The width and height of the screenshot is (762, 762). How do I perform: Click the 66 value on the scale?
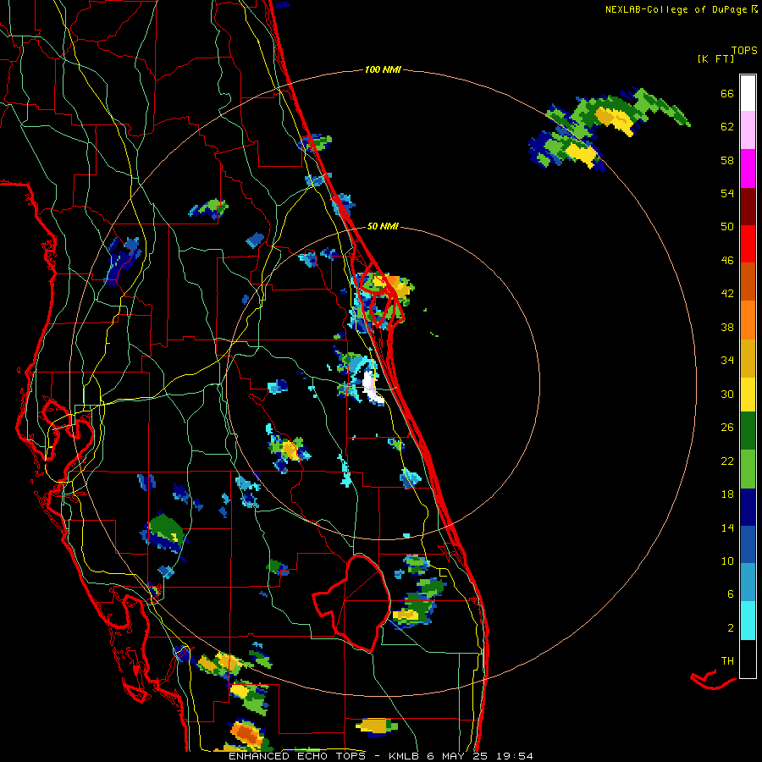[727, 94]
